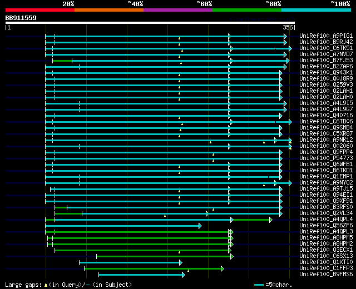Open the UniRef100_Q3ECX1 entry
The image size is (356, 289).
326,250
